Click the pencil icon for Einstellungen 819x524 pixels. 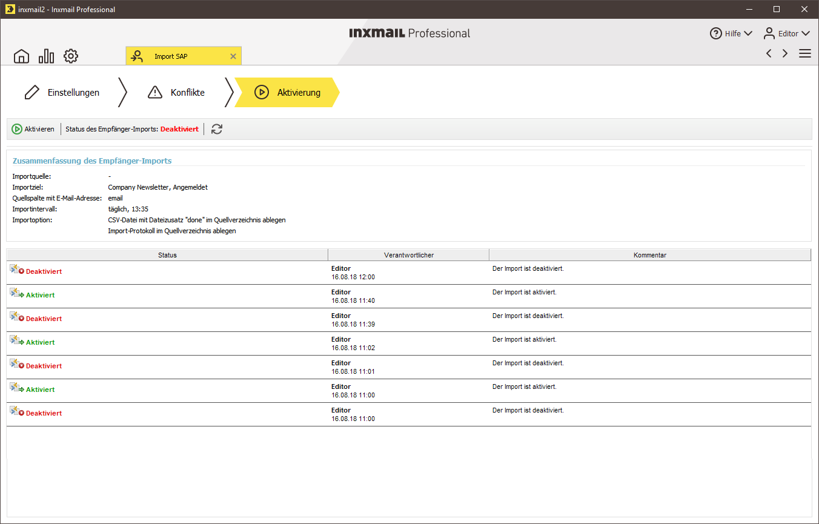click(x=31, y=93)
